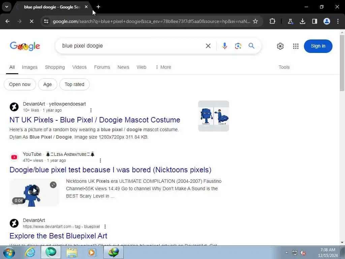The height and width of the screenshot is (259, 345).
Task: Expand the video preview with corner icon
Action: click(53, 185)
